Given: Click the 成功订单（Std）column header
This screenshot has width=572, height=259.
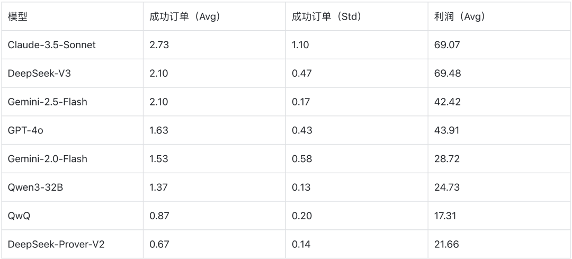Looking at the screenshot, I should (326, 16).
